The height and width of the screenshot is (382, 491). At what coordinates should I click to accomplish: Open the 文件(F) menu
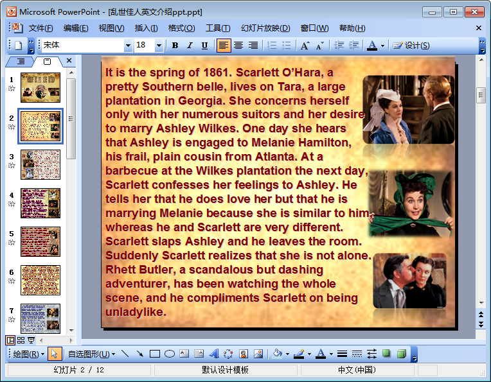pos(40,28)
